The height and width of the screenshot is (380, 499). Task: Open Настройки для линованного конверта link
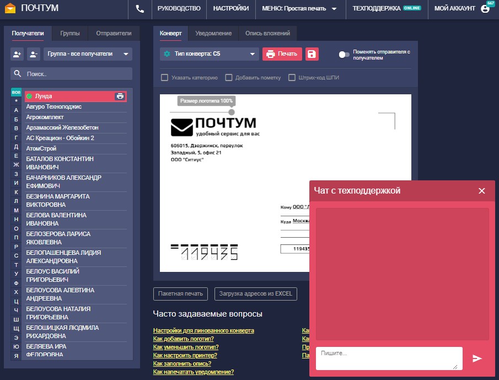[x=203, y=331]
